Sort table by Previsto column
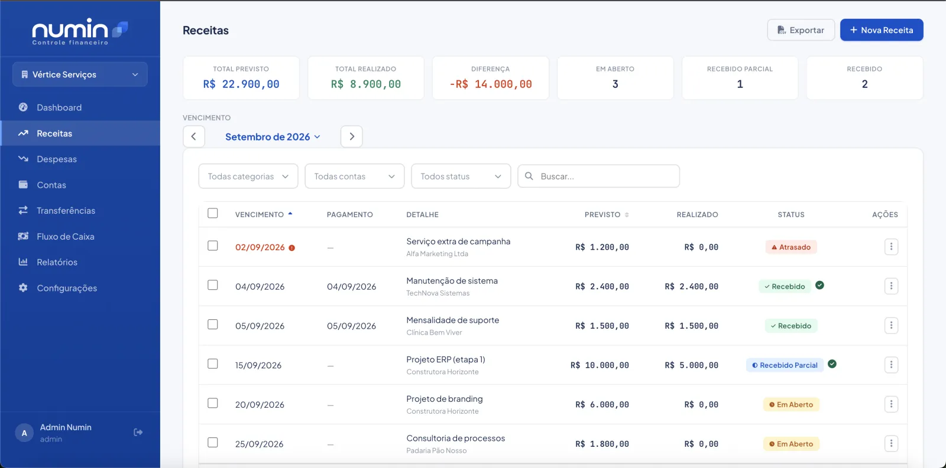Viewport: 946px width, 468px height. [607, 215]
